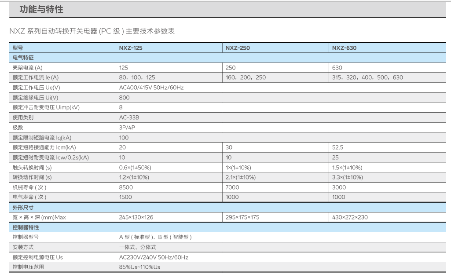Screen dimensions: 451x278
Task: Select the 8500 mechanical life value
Action: point(125,187)
